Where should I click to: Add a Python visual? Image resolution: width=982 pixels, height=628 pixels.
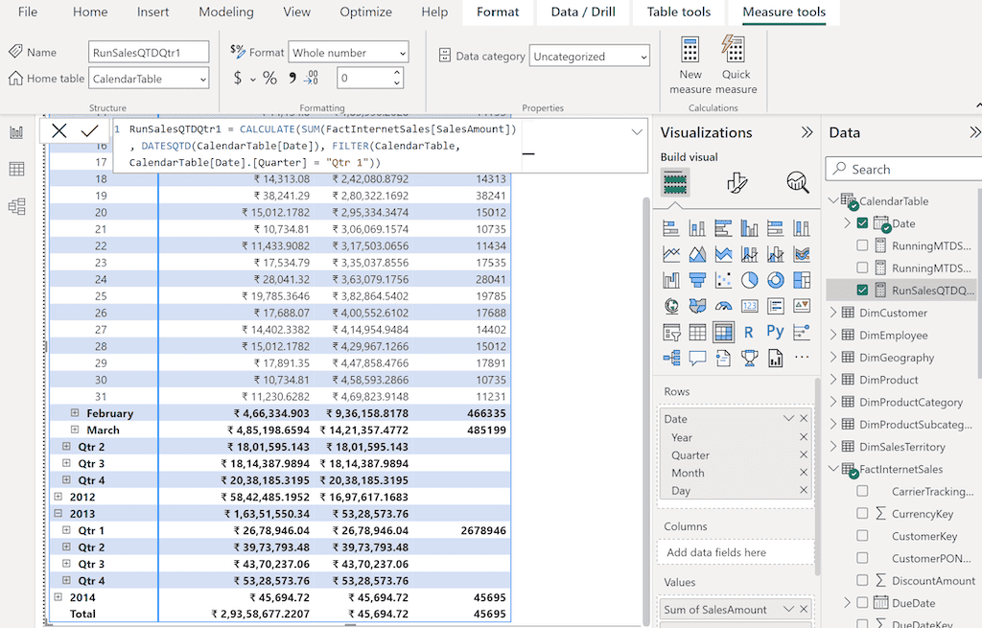[775, 332]
